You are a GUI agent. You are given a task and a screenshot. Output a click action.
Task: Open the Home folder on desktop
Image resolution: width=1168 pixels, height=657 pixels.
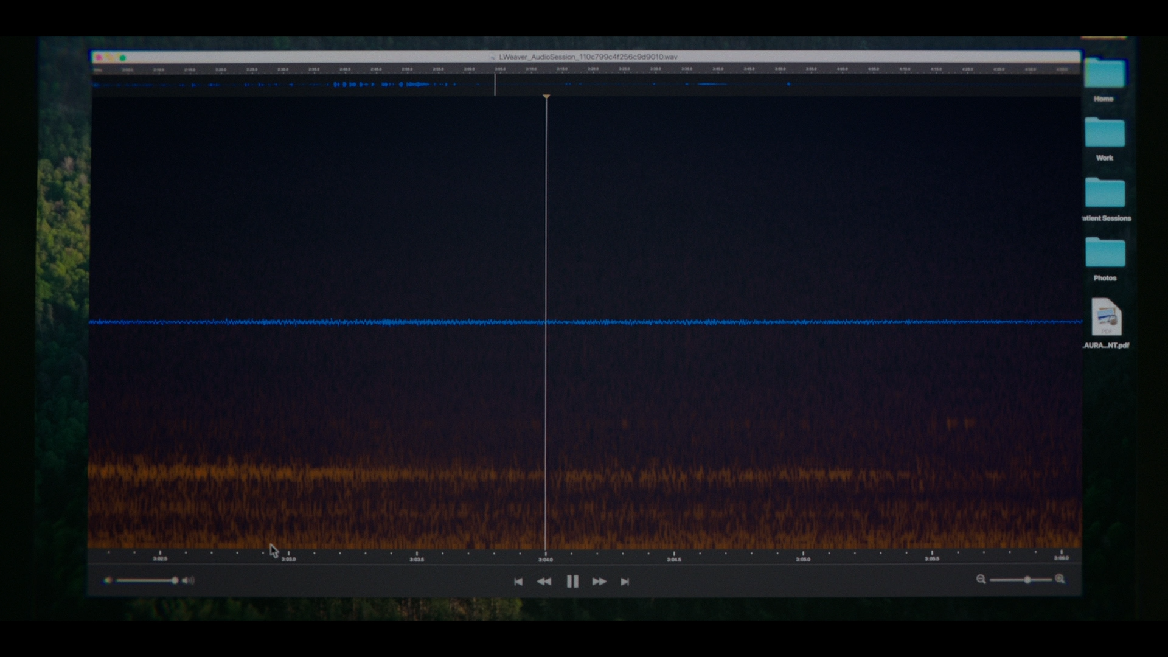pyautogui.click(x=1104, y=74)
